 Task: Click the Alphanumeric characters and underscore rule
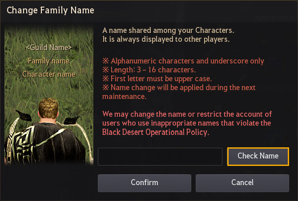(183, 61)
